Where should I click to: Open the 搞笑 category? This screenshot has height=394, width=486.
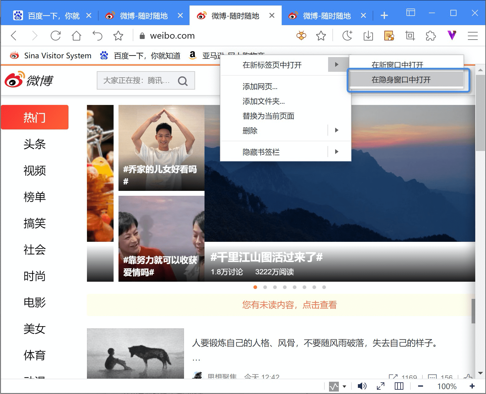coord(35,223)
